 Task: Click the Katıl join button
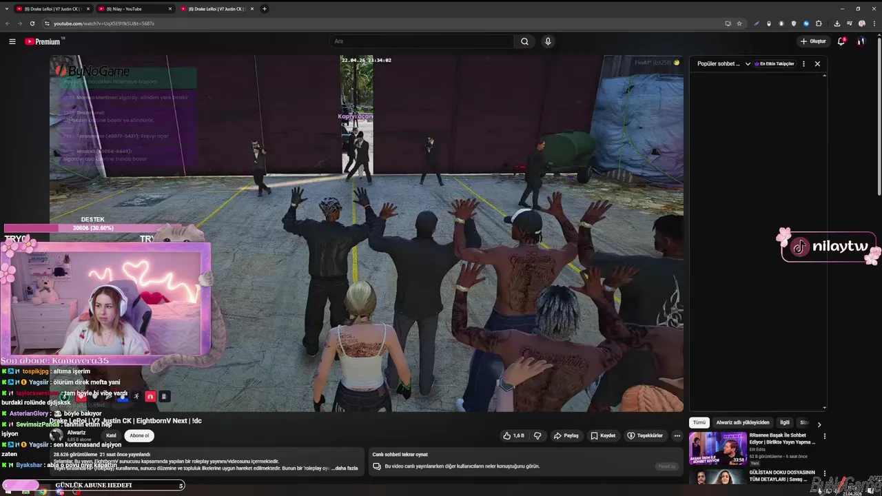[110, 435]
